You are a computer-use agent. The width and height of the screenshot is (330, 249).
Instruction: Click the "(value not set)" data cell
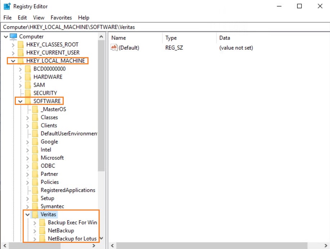coord(236,48)
